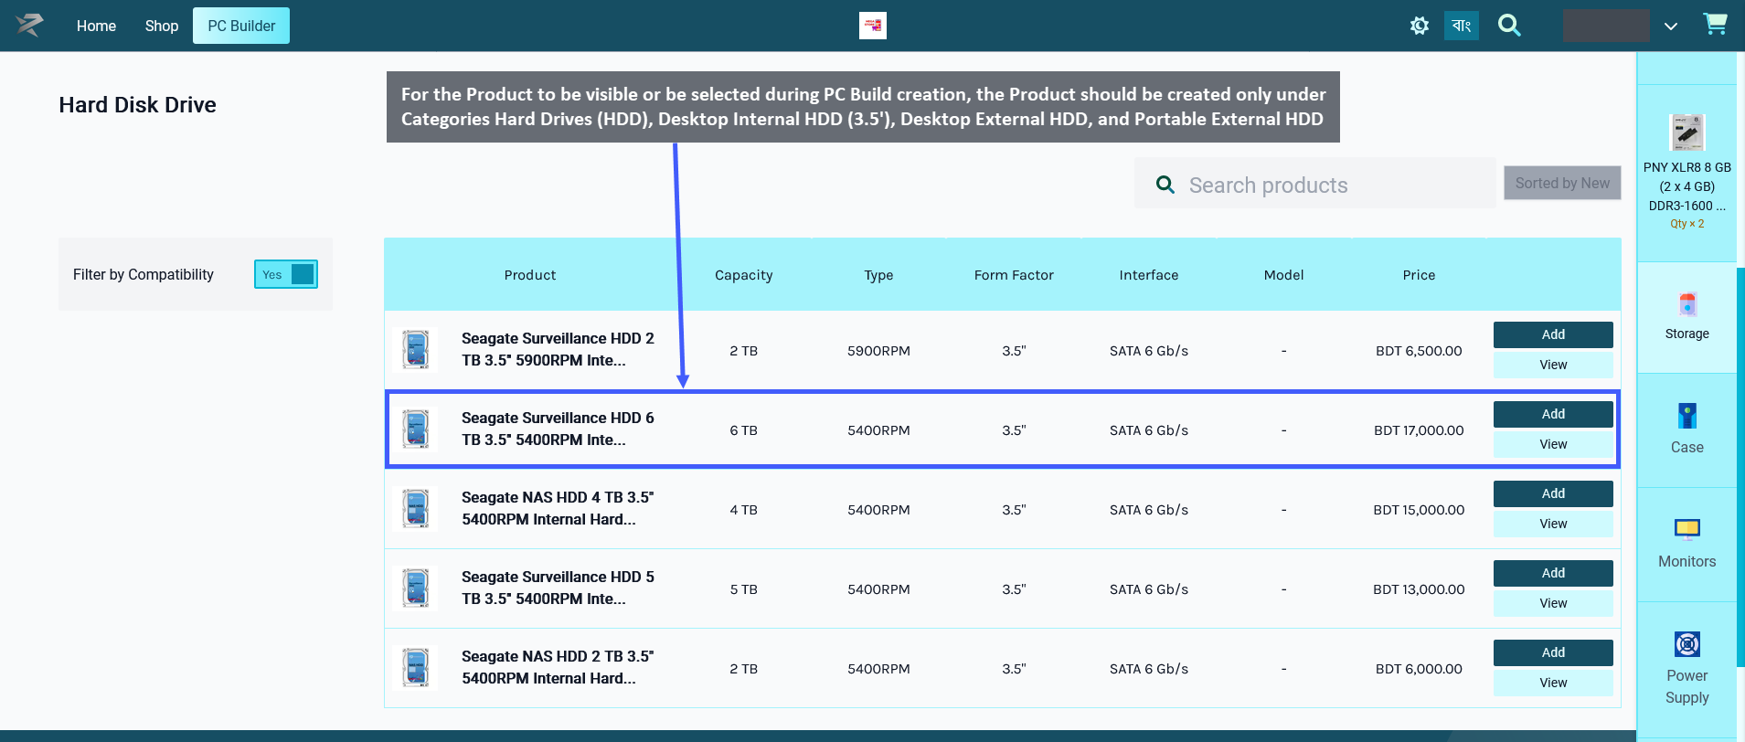Click the Qty x 2 label

(1687, 224)
